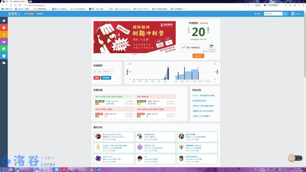
Task: Click the chat bubbles sidebar icon
Action: [4, 62]
